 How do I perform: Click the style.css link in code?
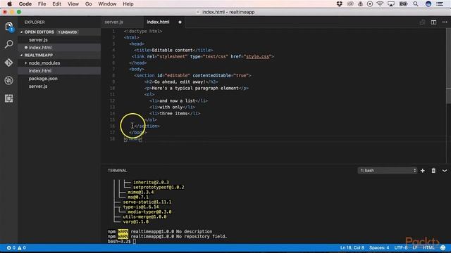[257, 56]
